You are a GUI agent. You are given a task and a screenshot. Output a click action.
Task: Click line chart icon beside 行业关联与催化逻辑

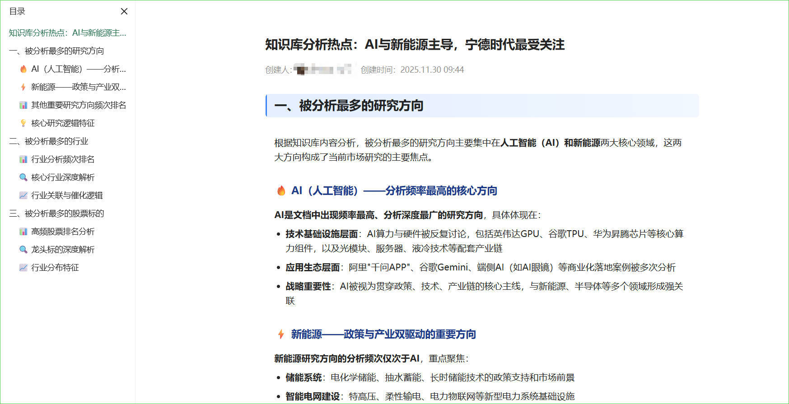(23, 195)
